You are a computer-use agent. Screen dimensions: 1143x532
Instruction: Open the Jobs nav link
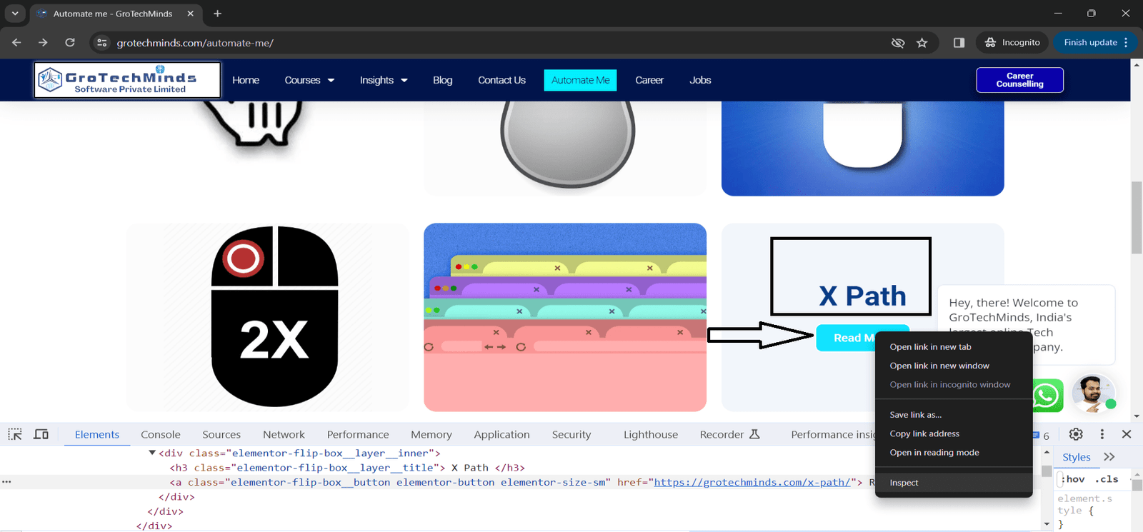pos(700,80)
